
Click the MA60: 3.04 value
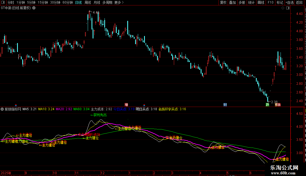tap(82, 109)
